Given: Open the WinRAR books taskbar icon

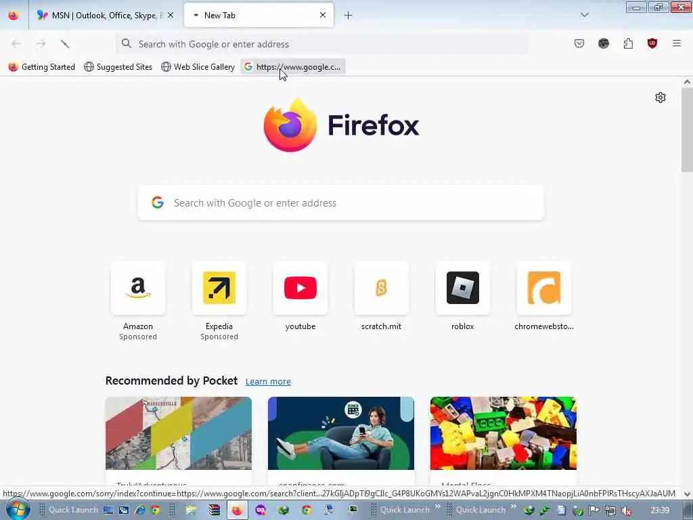Looking at the screenshot, I should click(x=215, y=510).
